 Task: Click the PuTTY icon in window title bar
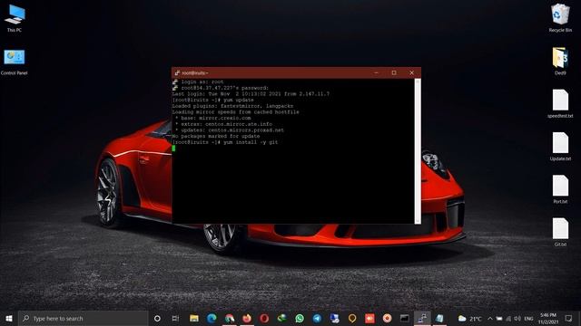click(x=177, y=72)
